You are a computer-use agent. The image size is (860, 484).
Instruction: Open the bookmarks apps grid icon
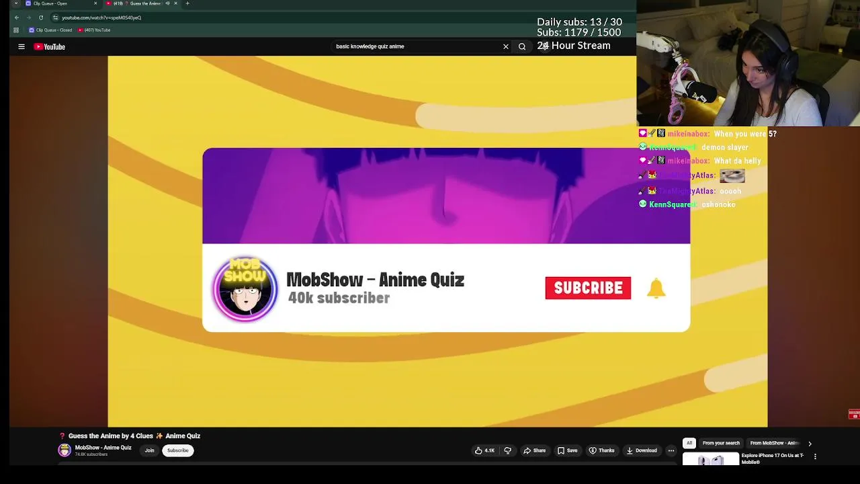pos(16,30)
